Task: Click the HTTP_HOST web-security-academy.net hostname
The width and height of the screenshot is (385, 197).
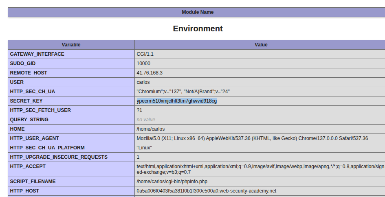Action: (x=206, y=191)
